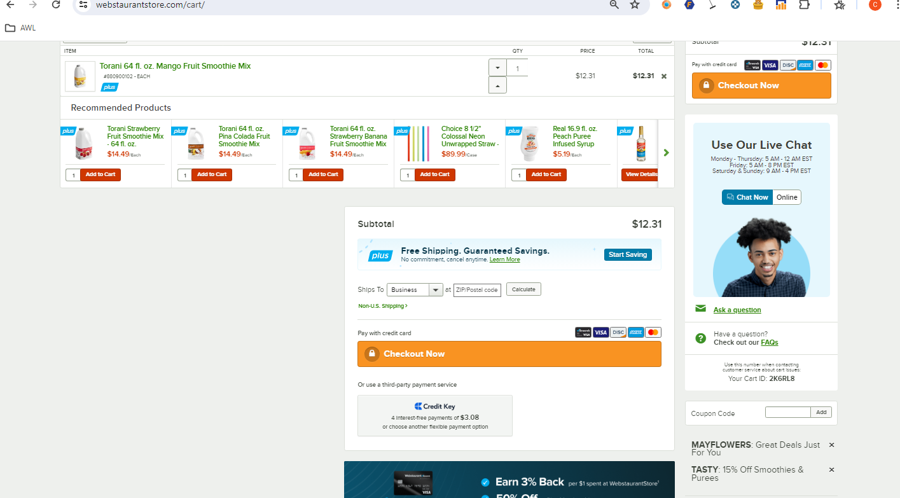Open the Non-U.S. Shipping link
This screenshot has width=900, height=498.
coord(383,306)
